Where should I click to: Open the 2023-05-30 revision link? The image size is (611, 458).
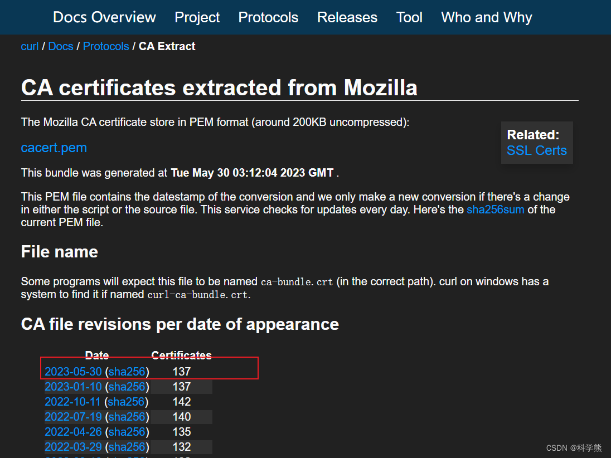73,372
